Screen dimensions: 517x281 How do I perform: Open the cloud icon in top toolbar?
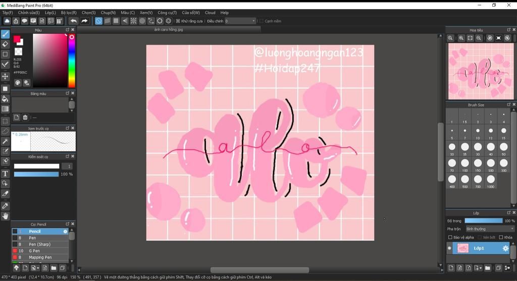7,21
